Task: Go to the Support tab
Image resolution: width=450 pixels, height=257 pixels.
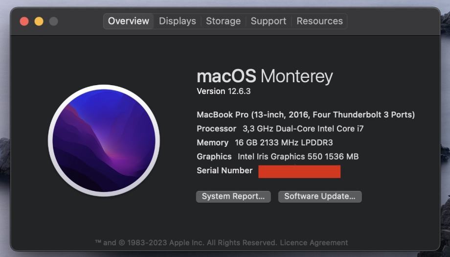Action: point(269,21)
